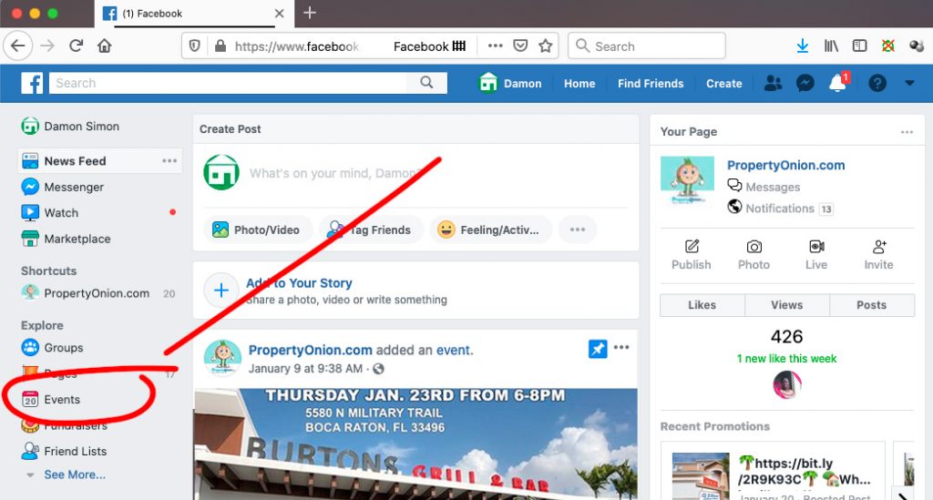The width and height of the screenshot is (933, 500).
Task: Click Home in the Facebook top bar
Action: coord(579,83)
